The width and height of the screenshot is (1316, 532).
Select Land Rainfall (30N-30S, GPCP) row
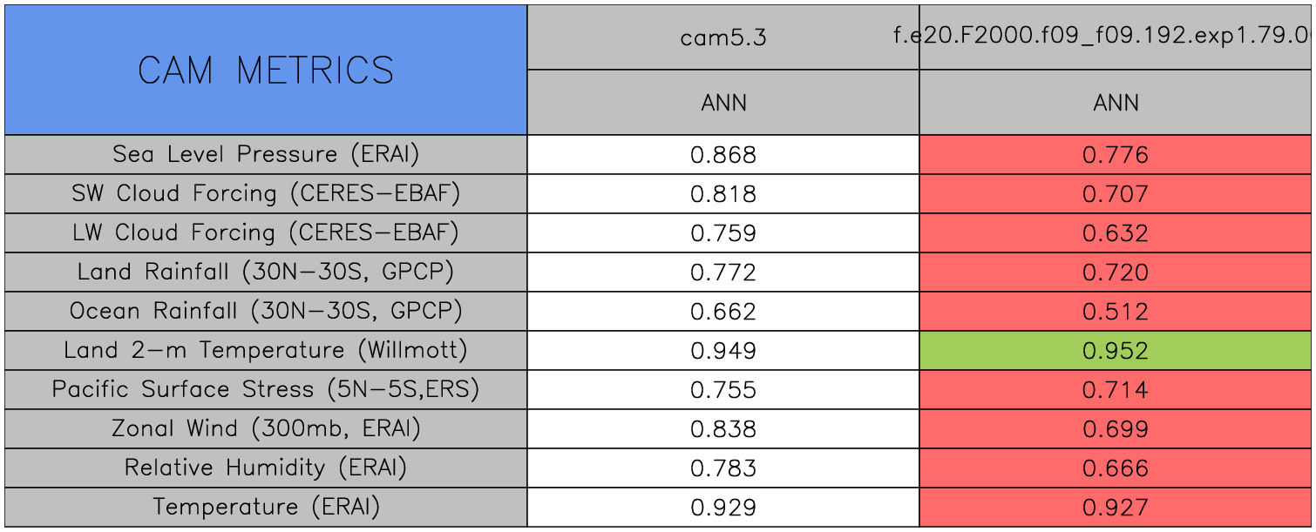tap(266, 273)
